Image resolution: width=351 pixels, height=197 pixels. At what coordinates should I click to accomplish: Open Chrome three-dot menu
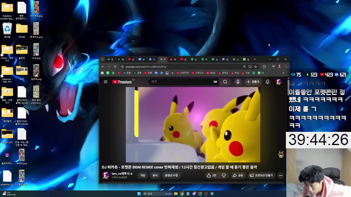click(x=286, y=66)
